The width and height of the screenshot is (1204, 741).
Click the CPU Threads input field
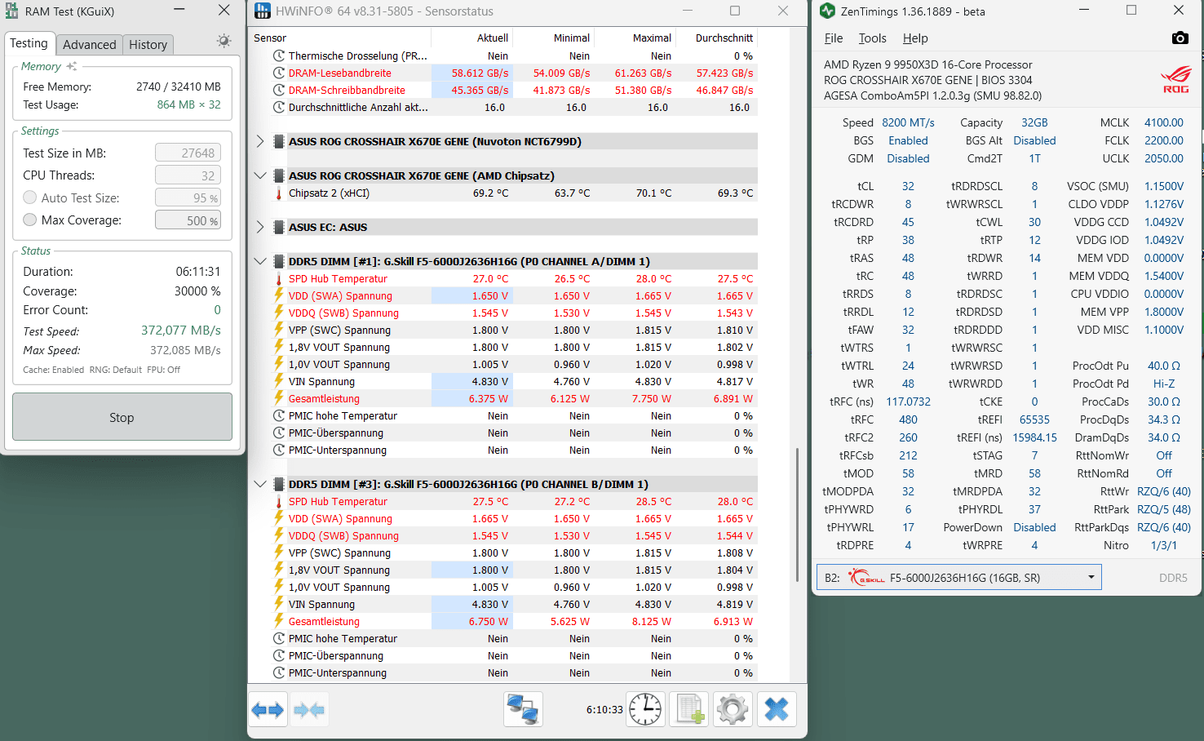tap(188, 175)
